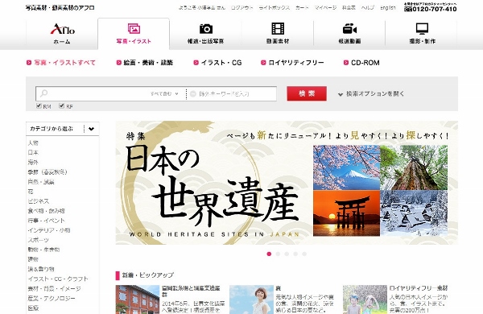Open ライトボックス link

pos(275,8)
